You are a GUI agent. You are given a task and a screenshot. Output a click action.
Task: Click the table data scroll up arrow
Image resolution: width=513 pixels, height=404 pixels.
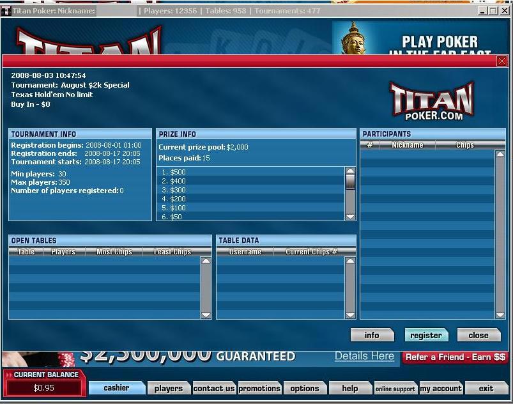[x=350, y=261]
